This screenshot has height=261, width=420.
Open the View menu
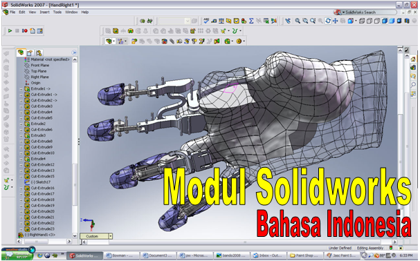click(33, 12)
